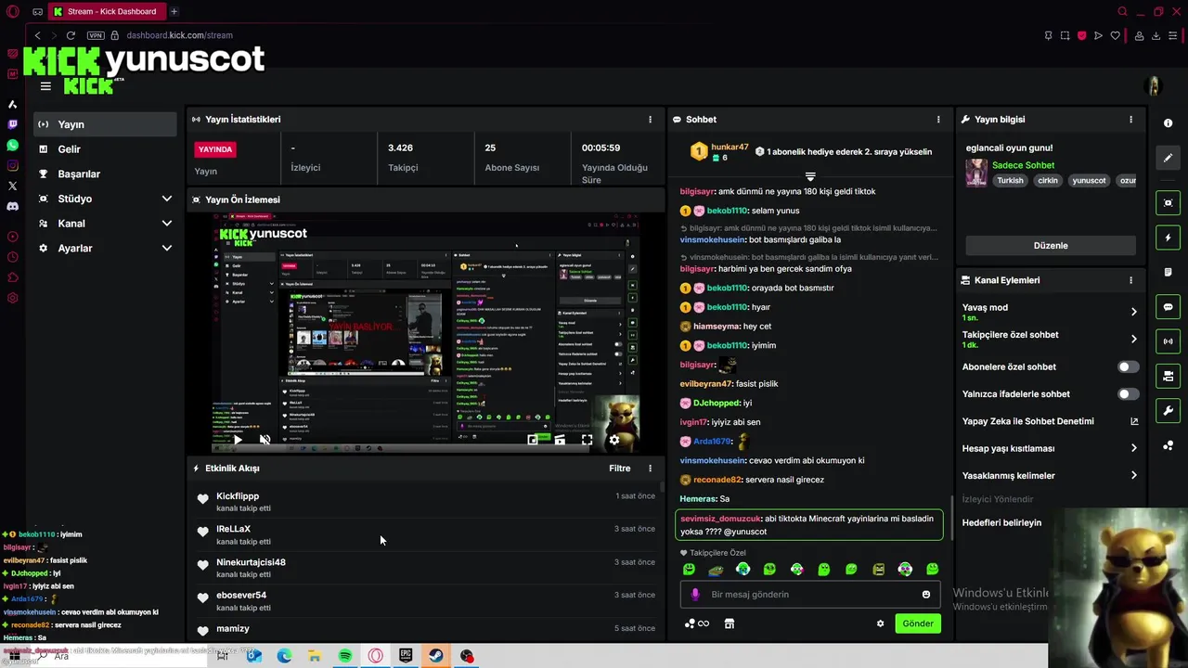Image resolution: width=1188 pixels, height=668 pixels.
Task: Open lightning bolt icon in right toolbar
Action: (x=1168, y=238)
